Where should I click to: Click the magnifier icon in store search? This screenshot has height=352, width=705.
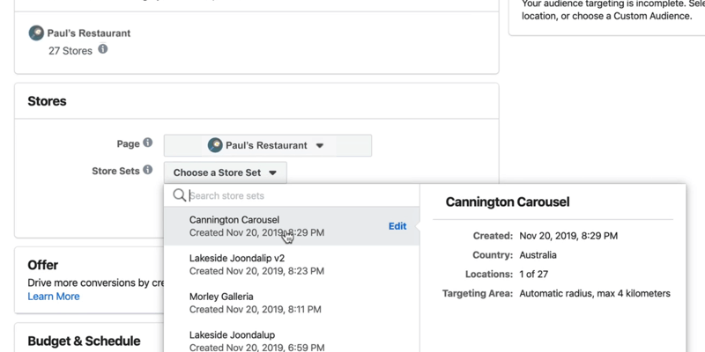[x=180, y=194]
